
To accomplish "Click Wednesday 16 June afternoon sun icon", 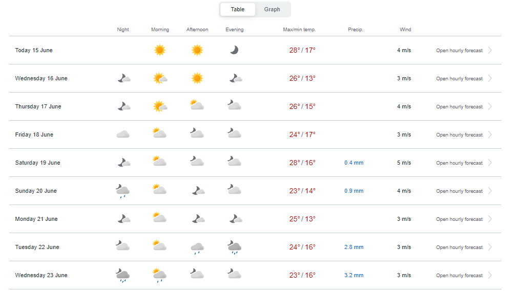I will 197,78.
